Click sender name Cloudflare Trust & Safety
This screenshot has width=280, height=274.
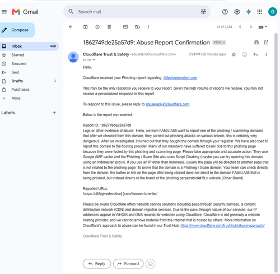[106, 54]
